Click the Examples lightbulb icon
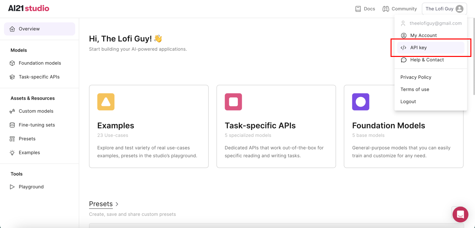 tap(12, 153)
